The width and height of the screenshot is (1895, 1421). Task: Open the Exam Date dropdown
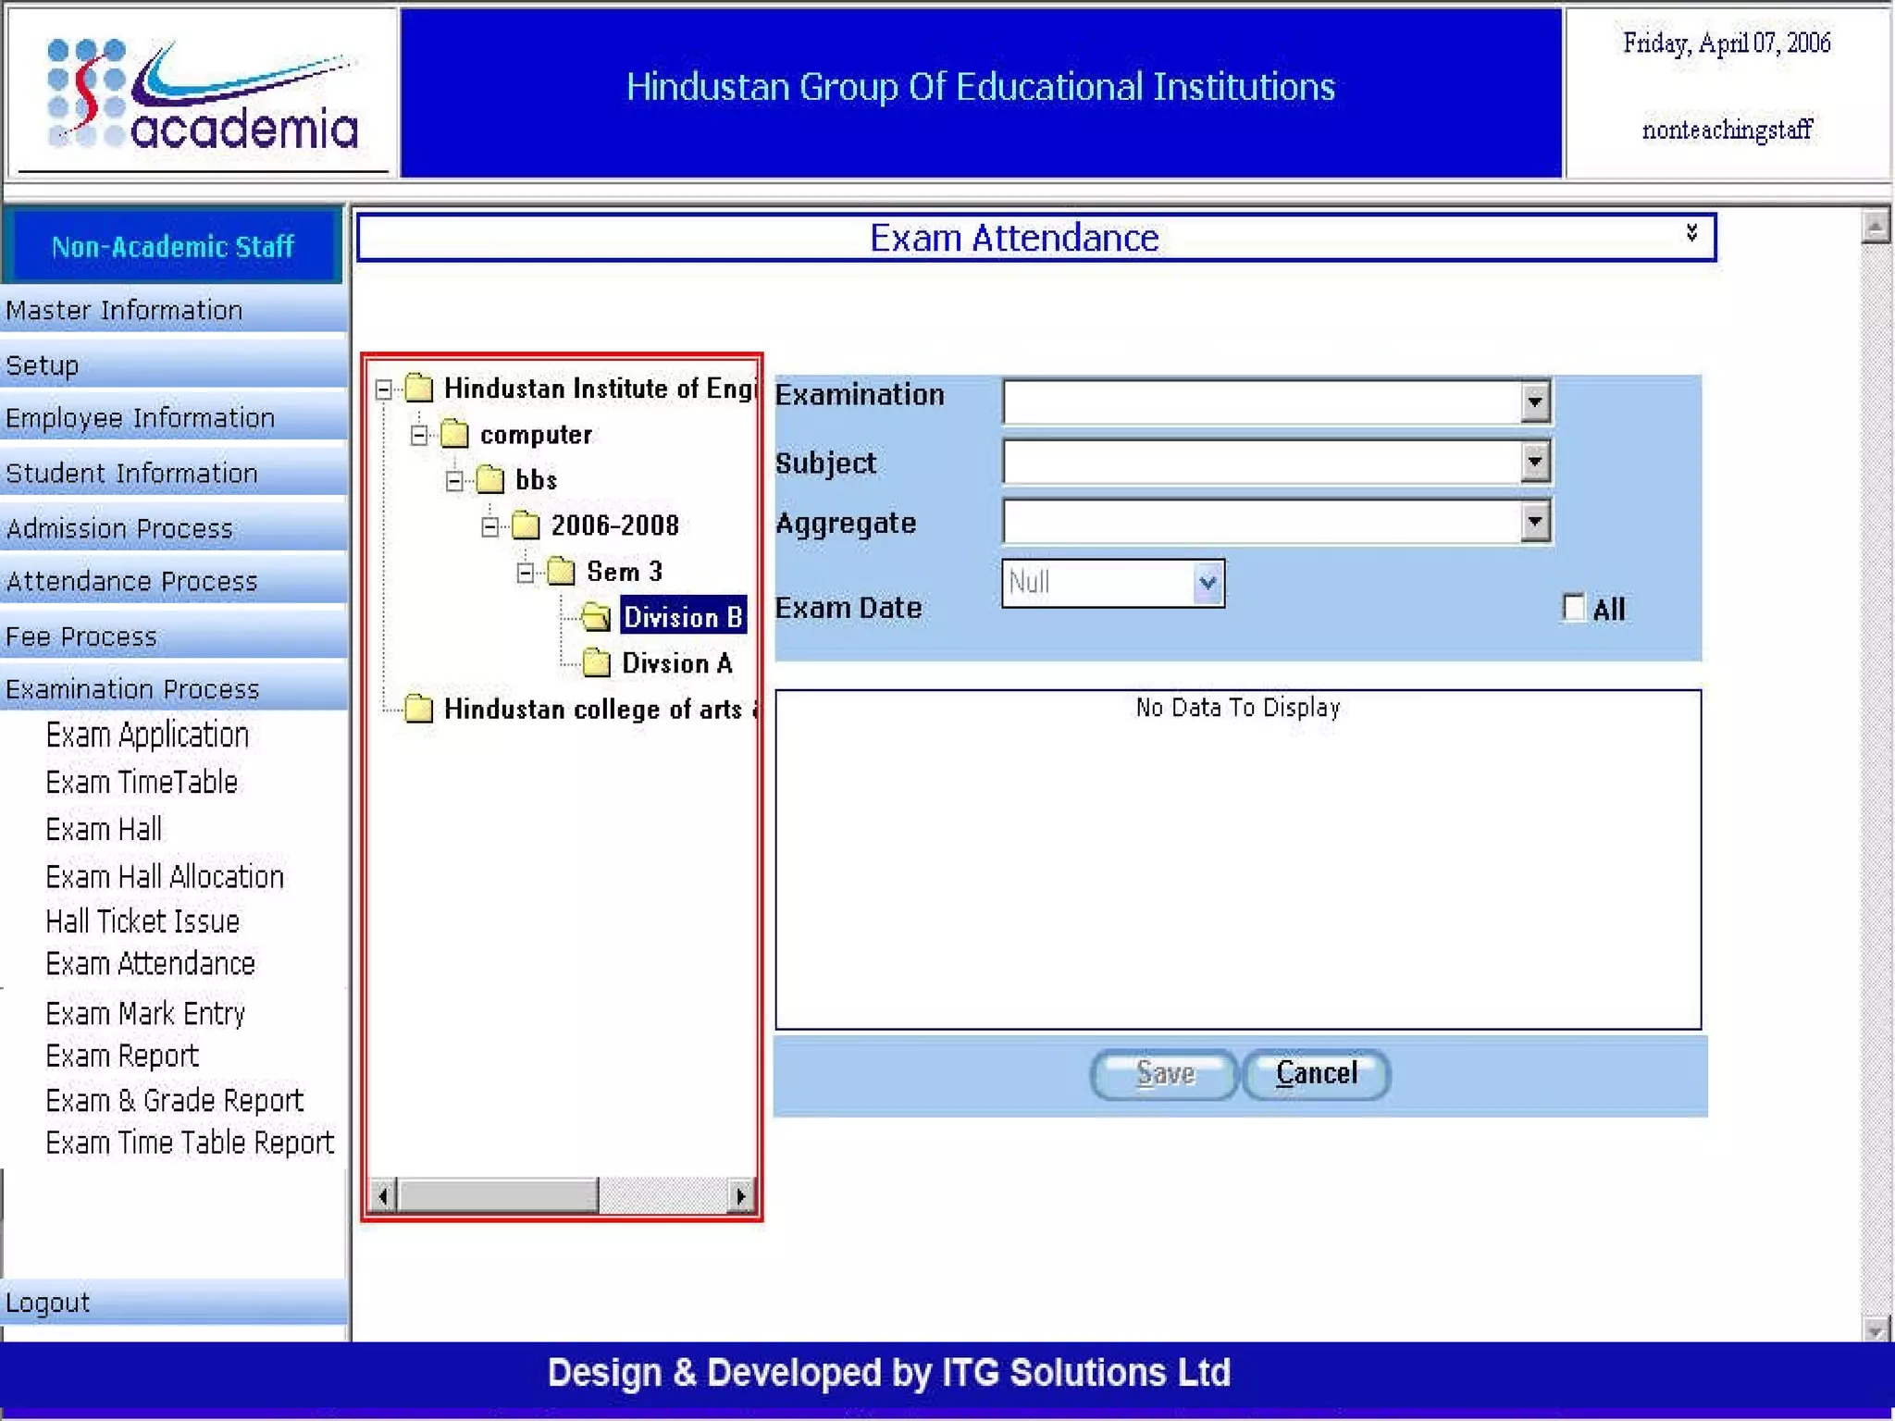tap(1207, 583)
